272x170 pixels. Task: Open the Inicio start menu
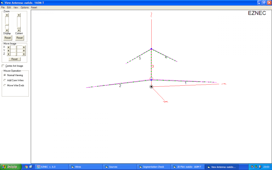tap(10, 167)
